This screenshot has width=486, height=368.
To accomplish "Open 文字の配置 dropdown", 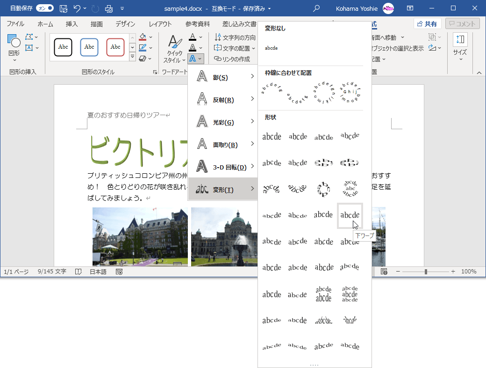I will [235, 48].
